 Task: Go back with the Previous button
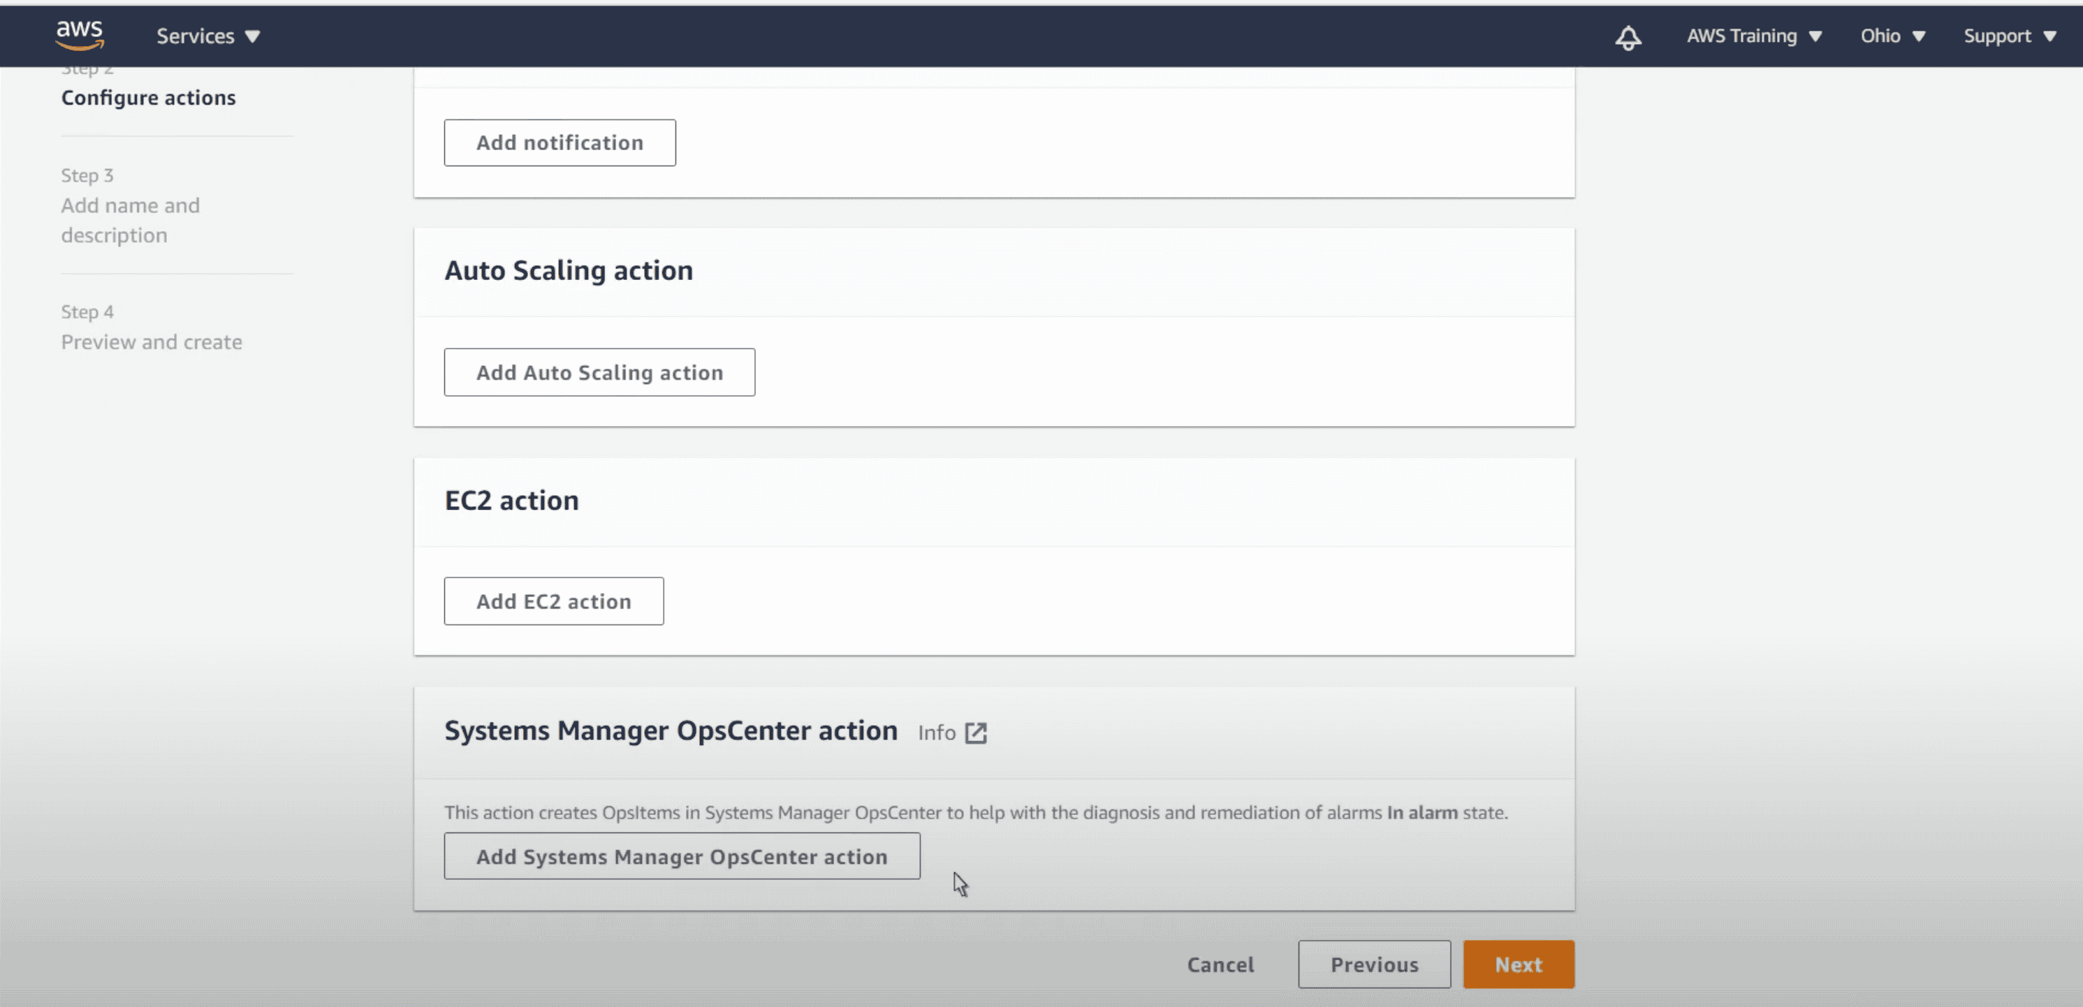coord(1374,964)
